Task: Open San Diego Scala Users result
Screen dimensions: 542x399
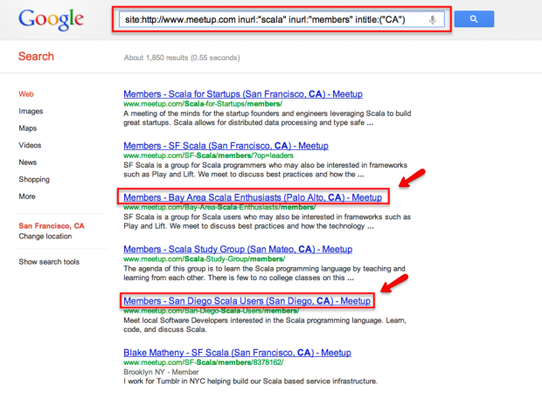Action: 247,301
